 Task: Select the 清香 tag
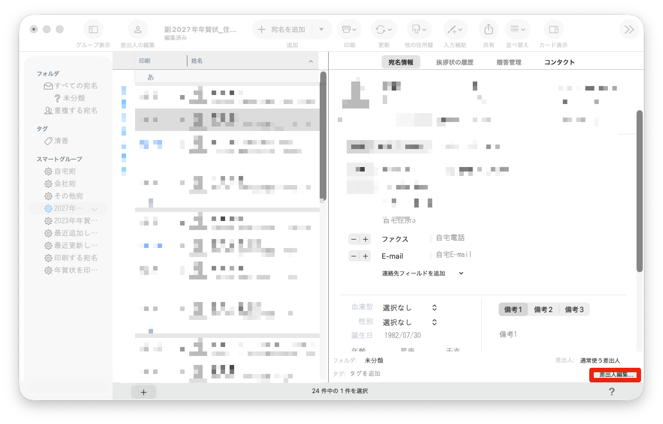[x=57, y=141]
